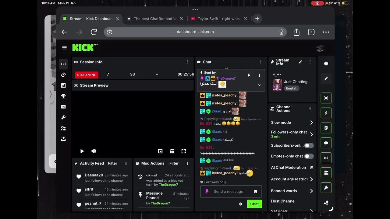Open the Activity Feed three-dot menu
The width and height of the screenshot is (390, 219).
(x=126, y=163)
